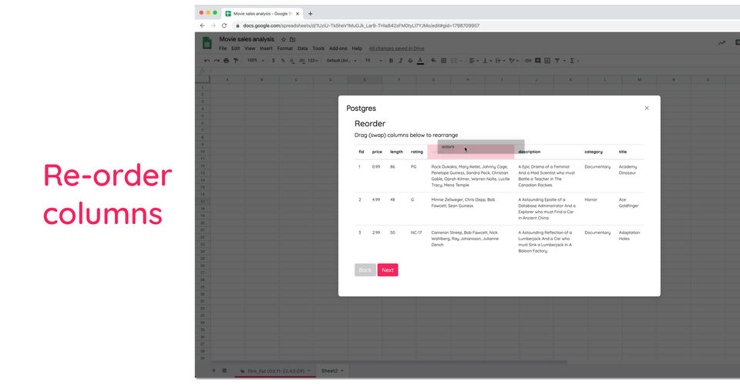740x388 pixels.
Task: Click the Back button in Postgres dialog
Action: [365, 270]
